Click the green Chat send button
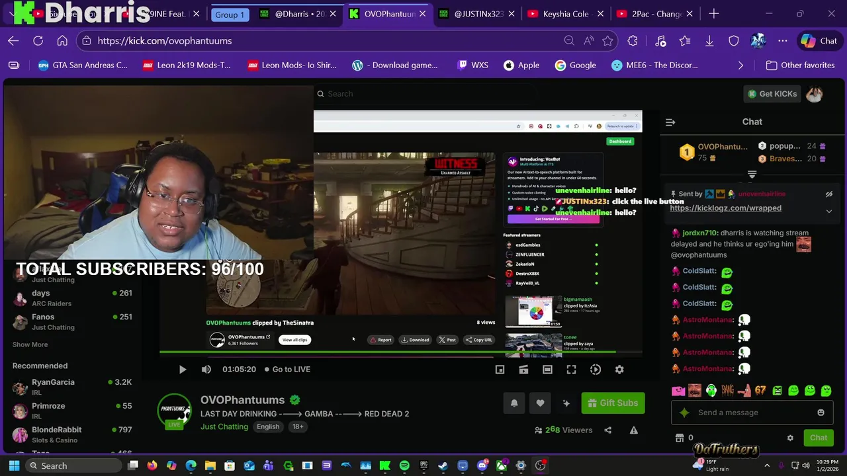The width and height of the screenshot is (847, 476). (819, 438)
